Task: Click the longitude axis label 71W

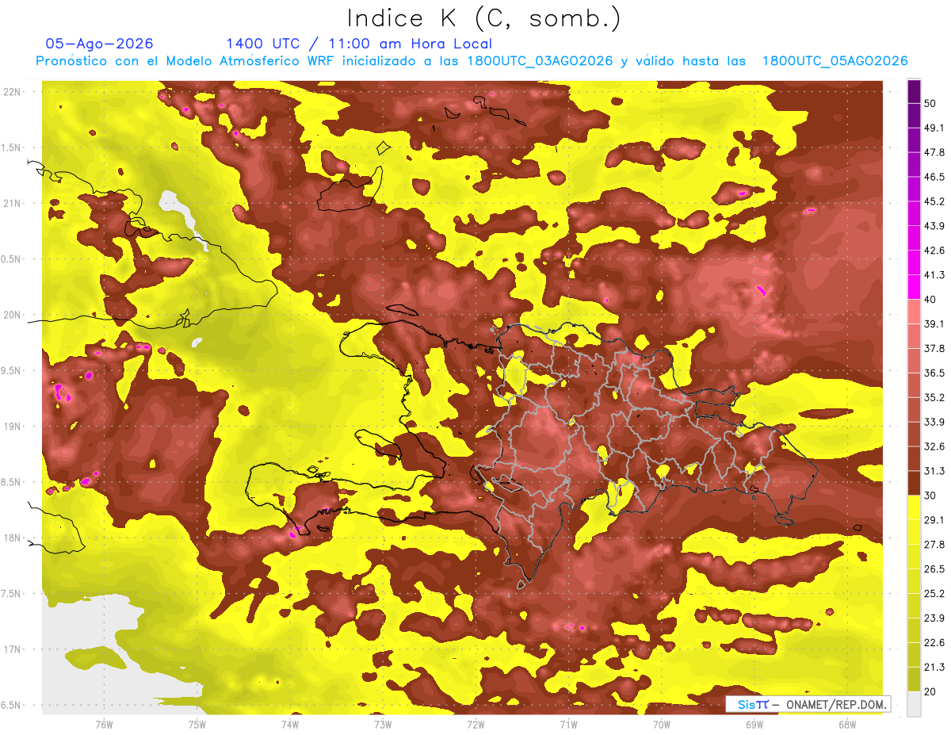Action: pos(568,725)
